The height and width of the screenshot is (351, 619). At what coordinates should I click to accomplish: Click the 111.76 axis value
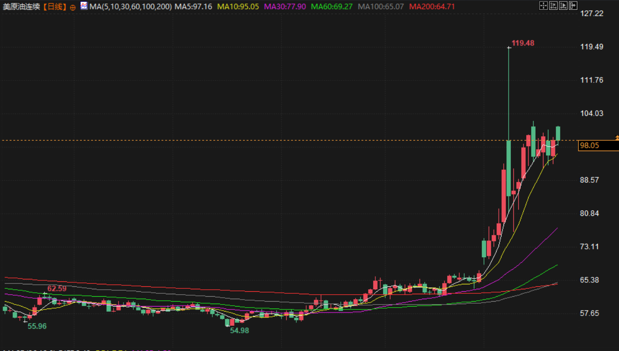592,80
